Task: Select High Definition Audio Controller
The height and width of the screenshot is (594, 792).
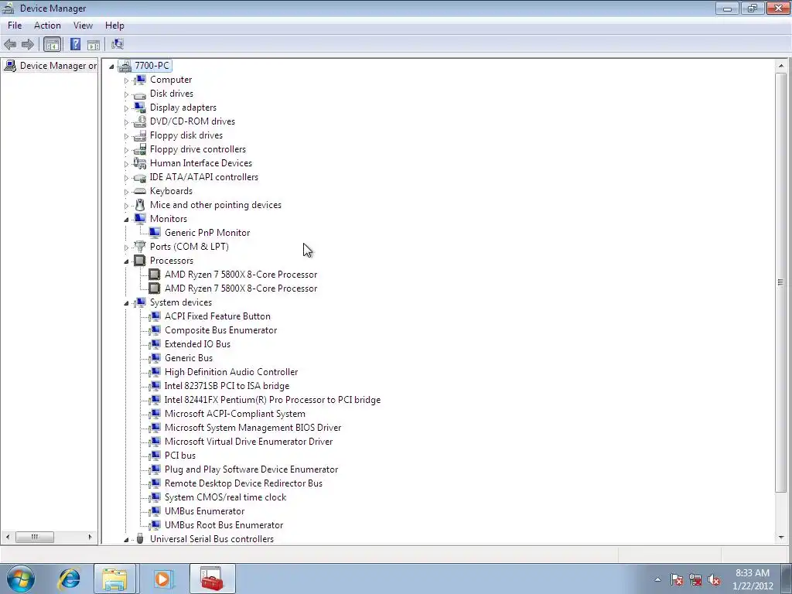Action: point(231,372)
